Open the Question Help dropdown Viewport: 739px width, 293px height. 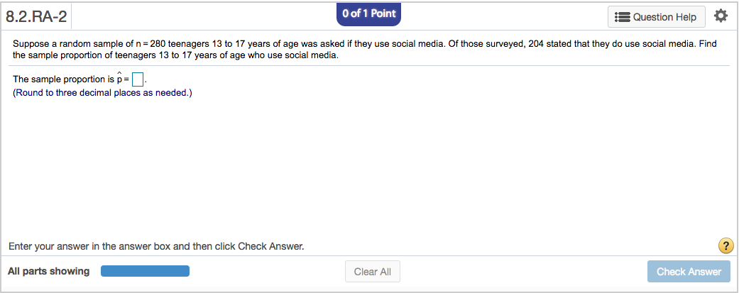[657, 17]
